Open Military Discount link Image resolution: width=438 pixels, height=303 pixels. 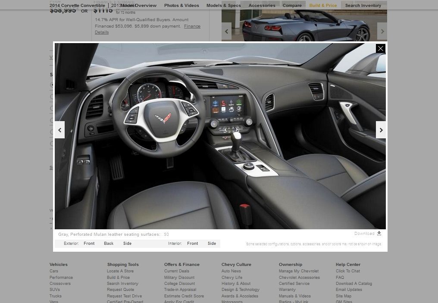tap(179, 277)
